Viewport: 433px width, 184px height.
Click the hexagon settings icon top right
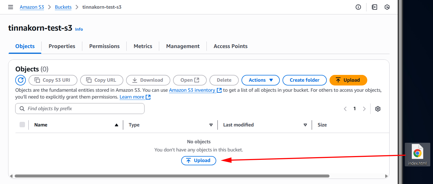point(387,7)
